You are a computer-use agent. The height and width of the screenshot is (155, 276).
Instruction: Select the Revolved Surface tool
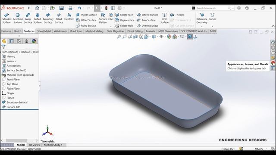coord(18,18)
